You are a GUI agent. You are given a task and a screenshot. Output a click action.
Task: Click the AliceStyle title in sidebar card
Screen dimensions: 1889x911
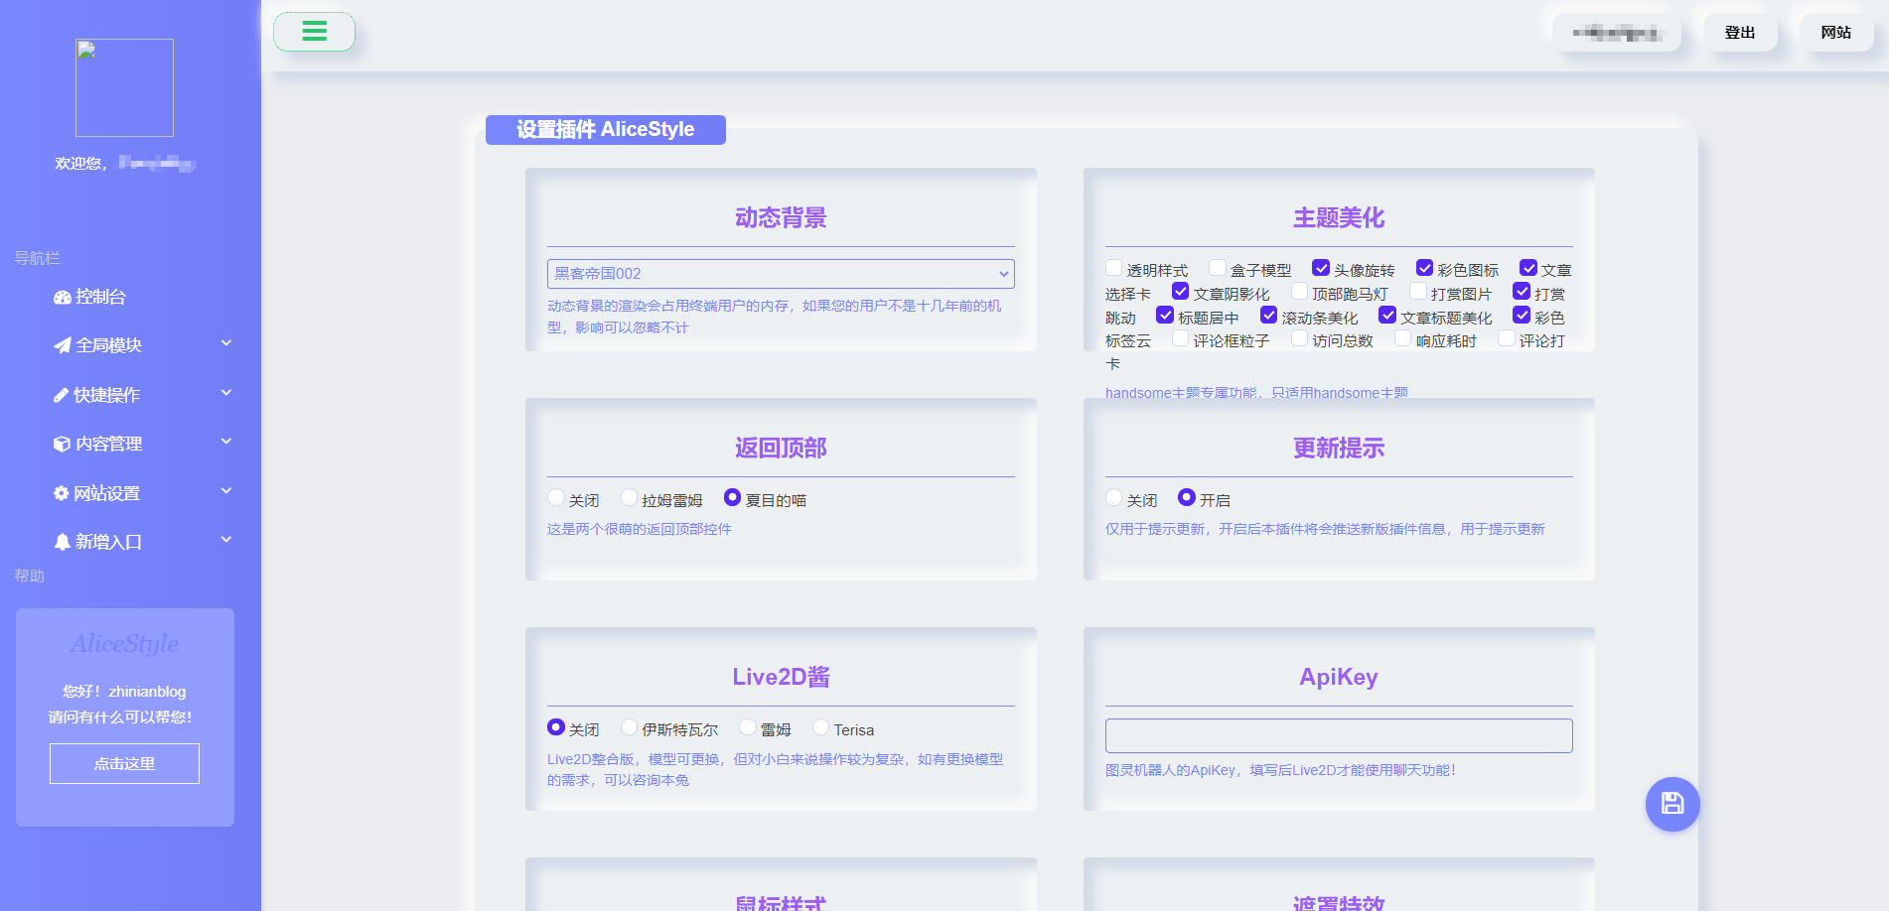[x=124, y=644]
